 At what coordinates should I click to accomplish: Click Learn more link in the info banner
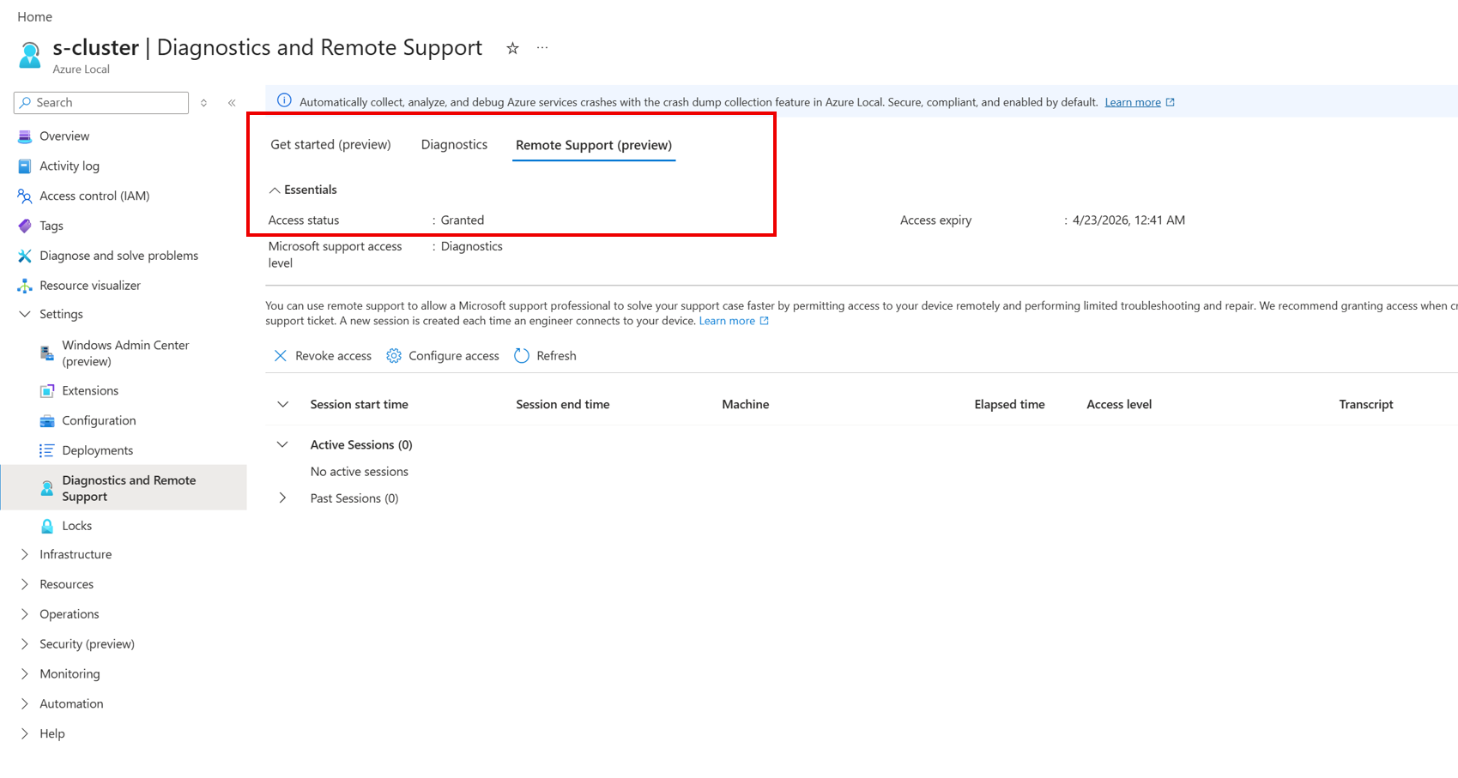pyautogui.click(x=1133, y=103)
